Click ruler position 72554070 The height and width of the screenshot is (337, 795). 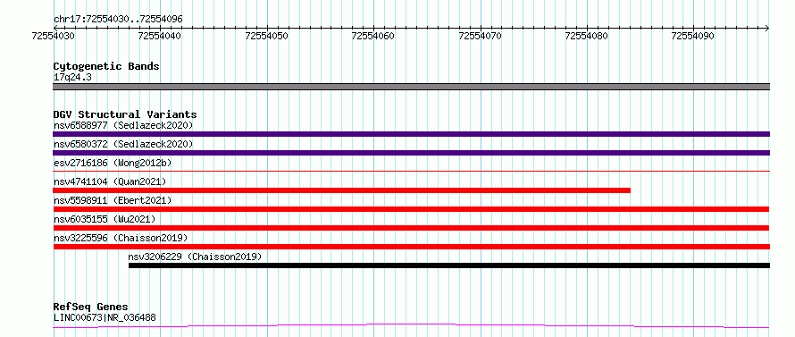tap(481, 36)
